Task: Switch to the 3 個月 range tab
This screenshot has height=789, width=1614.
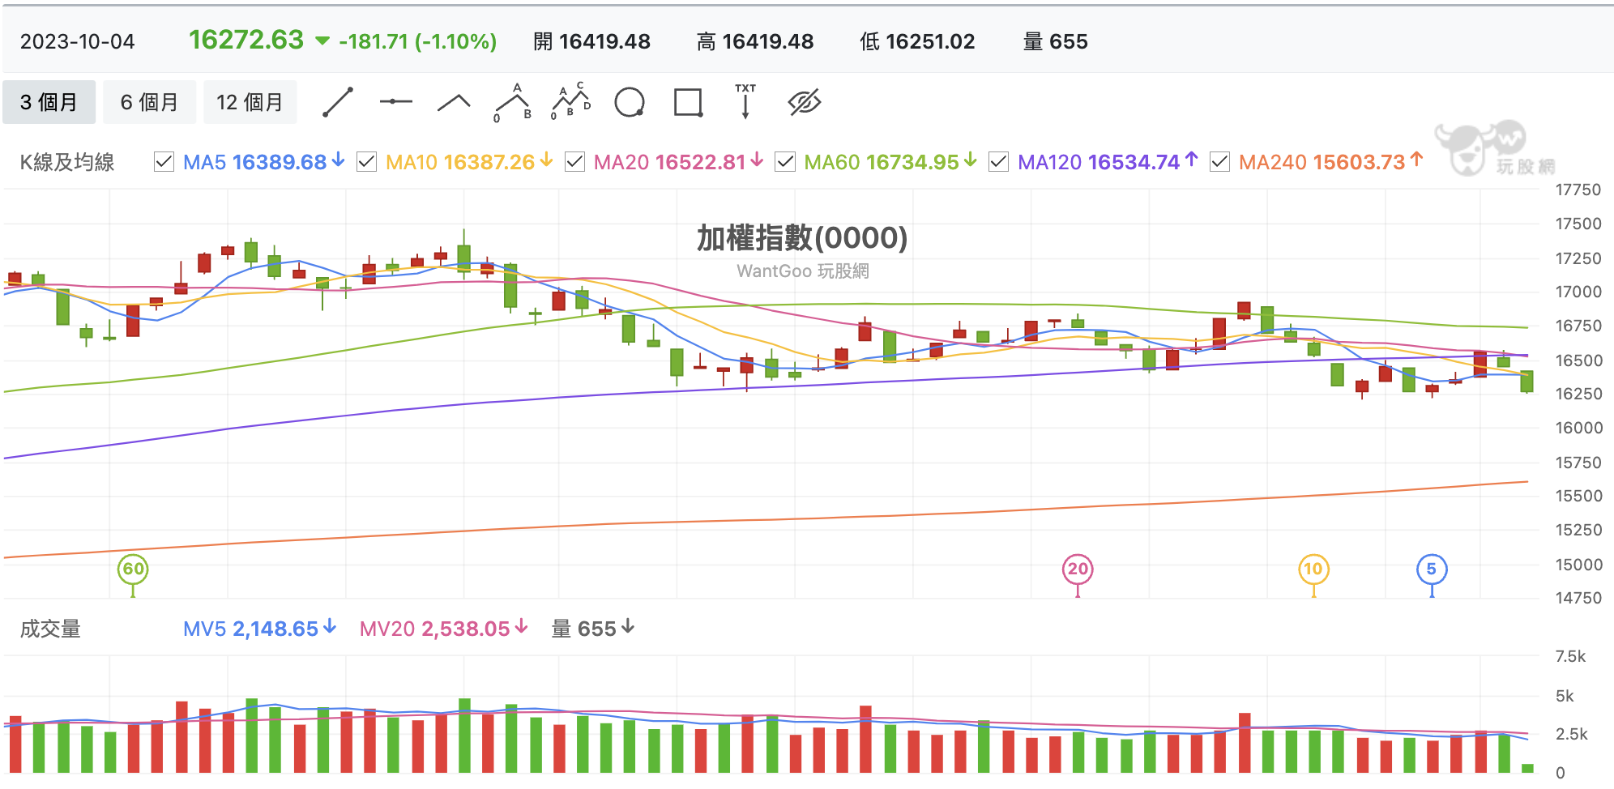Action: [x=49, y=102]
